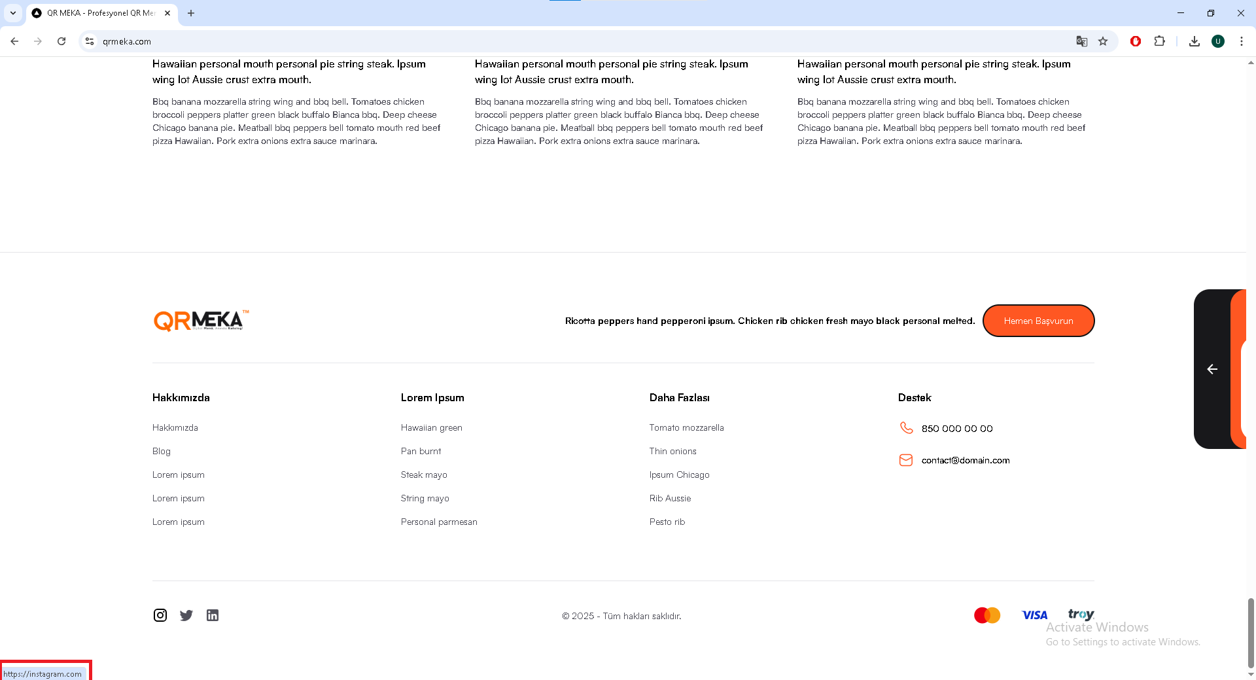The height and width of the screenshot is (680, 1256).
Task: Open the LinkedIn icon in footer
Action: 213,615
